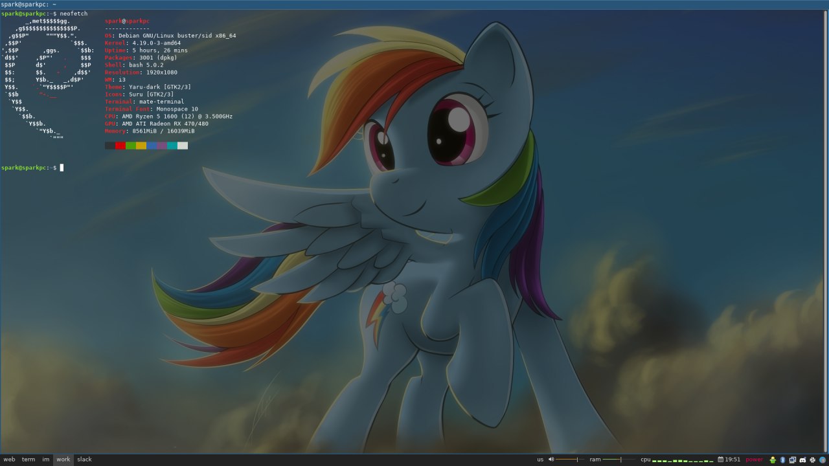Click the blue neofetch color block

tap(152, 146)
